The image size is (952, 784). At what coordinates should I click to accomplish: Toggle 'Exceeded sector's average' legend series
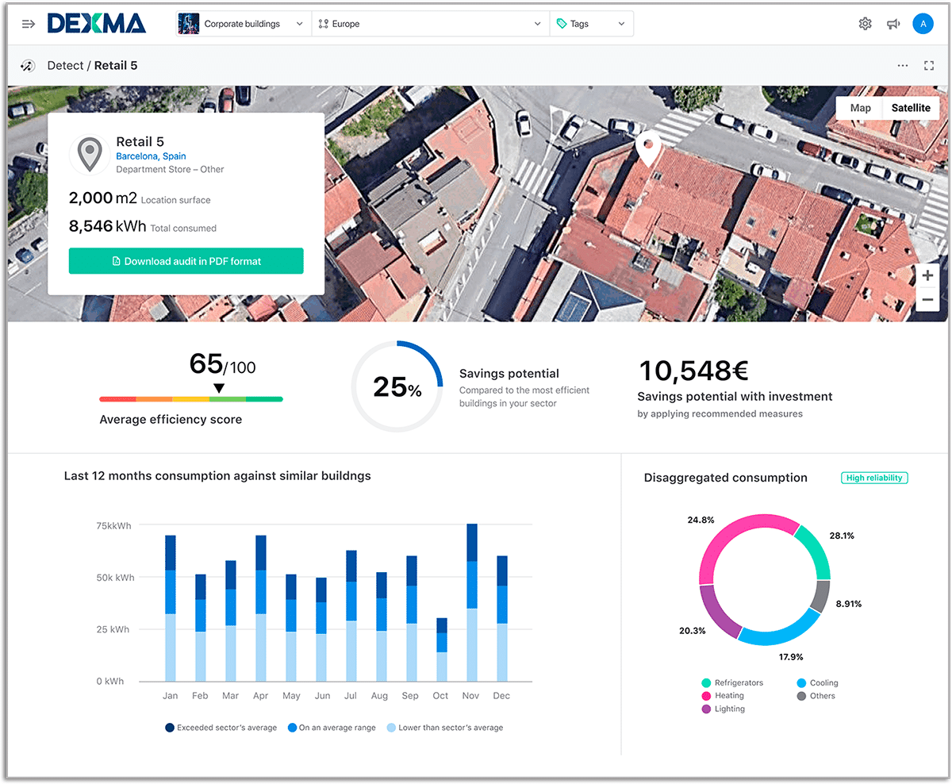(x=221, y=728)
